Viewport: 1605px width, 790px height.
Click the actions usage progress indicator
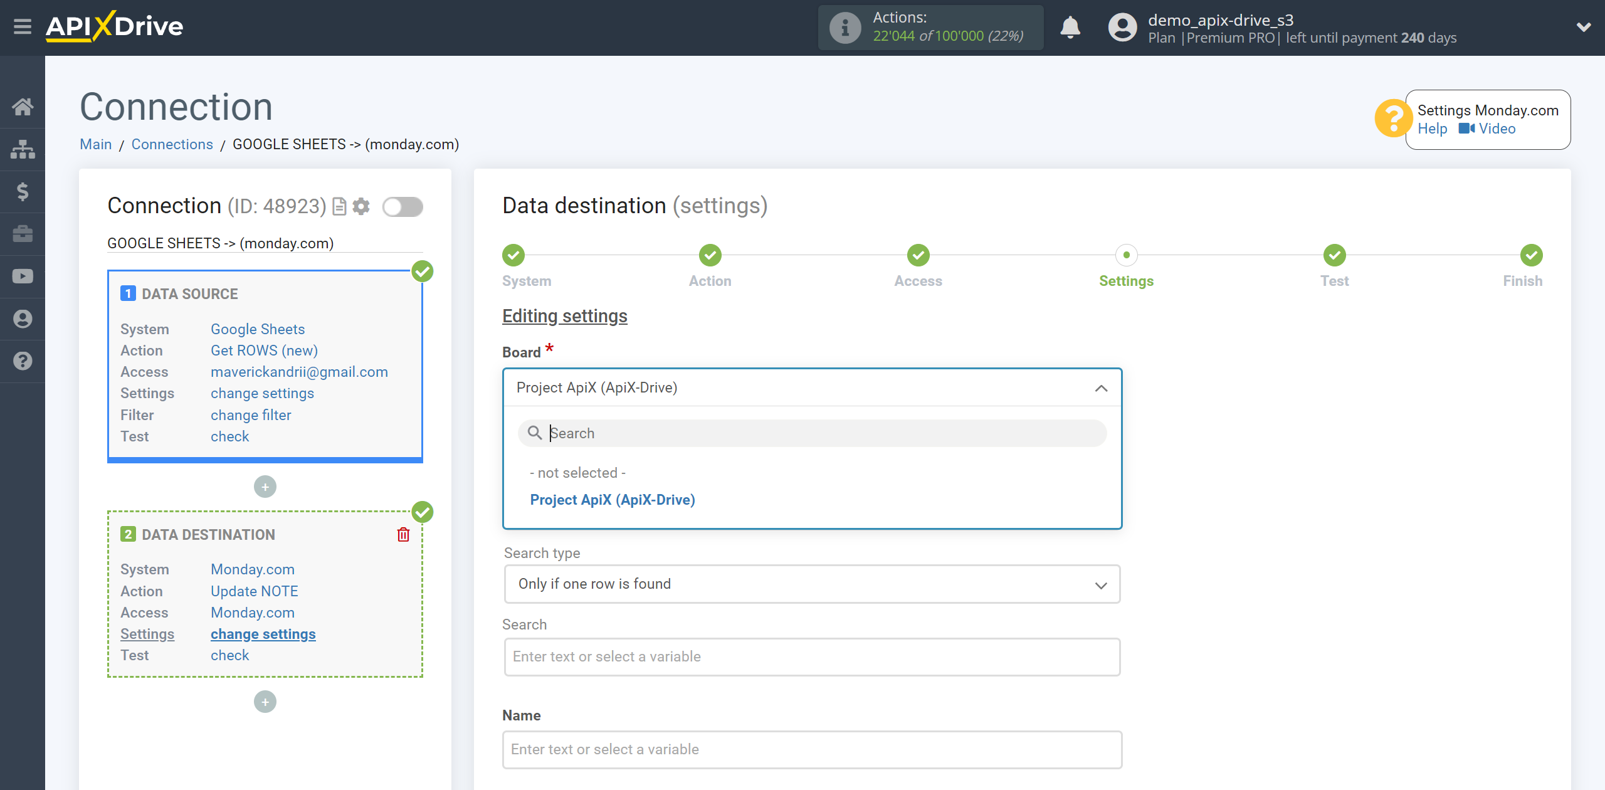coord(930,28)
